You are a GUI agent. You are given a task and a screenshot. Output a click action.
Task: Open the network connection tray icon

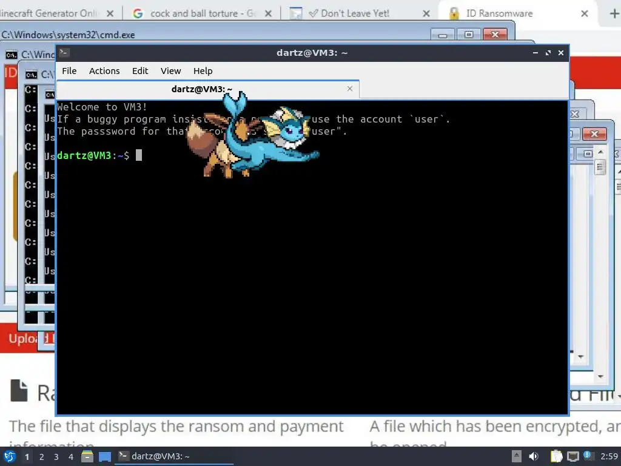click(572, 456)
